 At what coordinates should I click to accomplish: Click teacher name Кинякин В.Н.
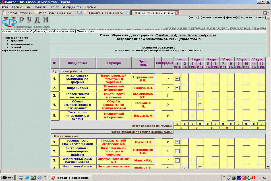tap(143, 88)
